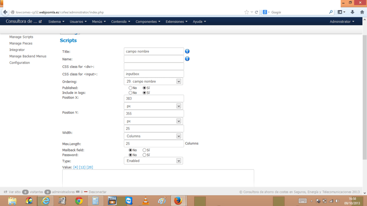367x206 pixels.
Task: Open the Calculator from the taskbar
Action: [95, 201]
